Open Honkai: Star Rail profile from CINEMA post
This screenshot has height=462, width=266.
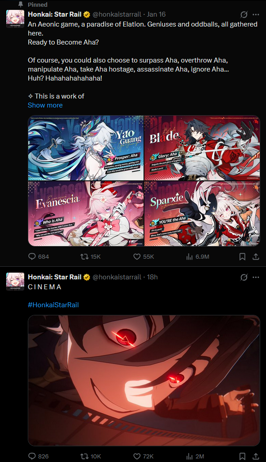[55, 277]
